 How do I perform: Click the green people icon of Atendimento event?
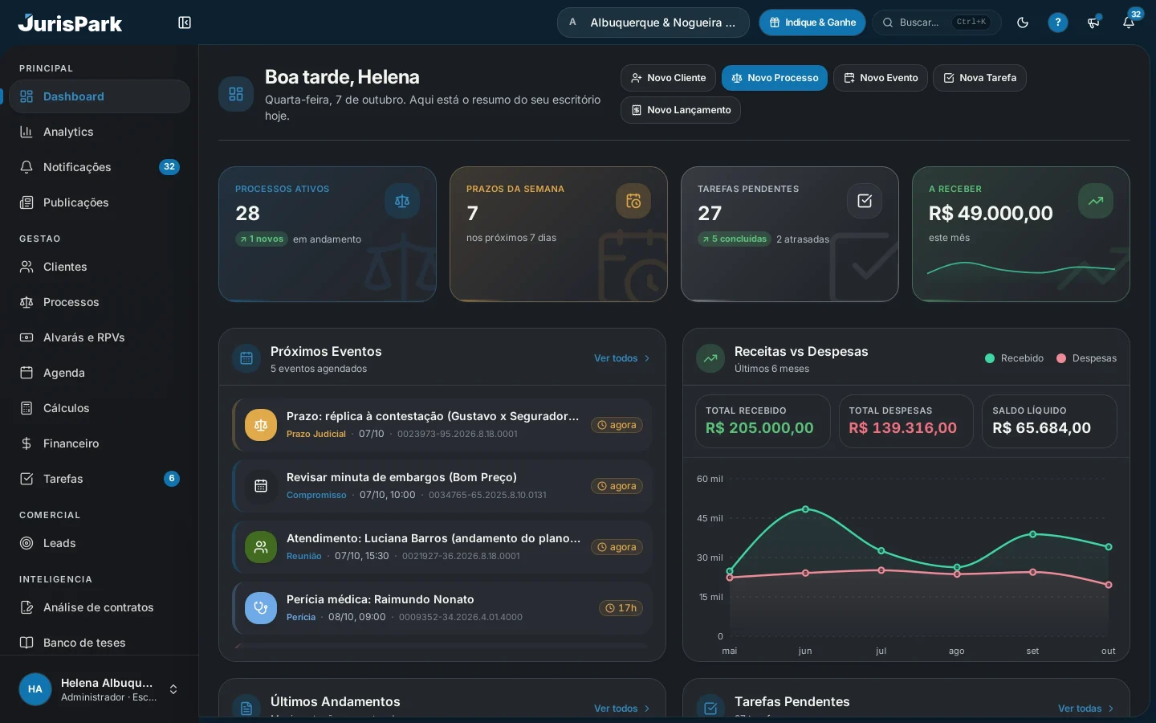(x=261, y=547)
